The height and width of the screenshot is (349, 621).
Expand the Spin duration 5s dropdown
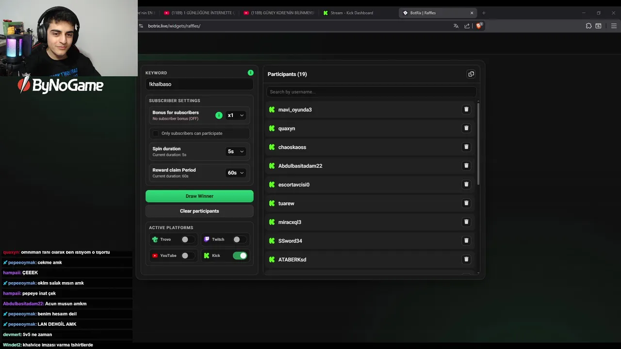click(236, 151)
